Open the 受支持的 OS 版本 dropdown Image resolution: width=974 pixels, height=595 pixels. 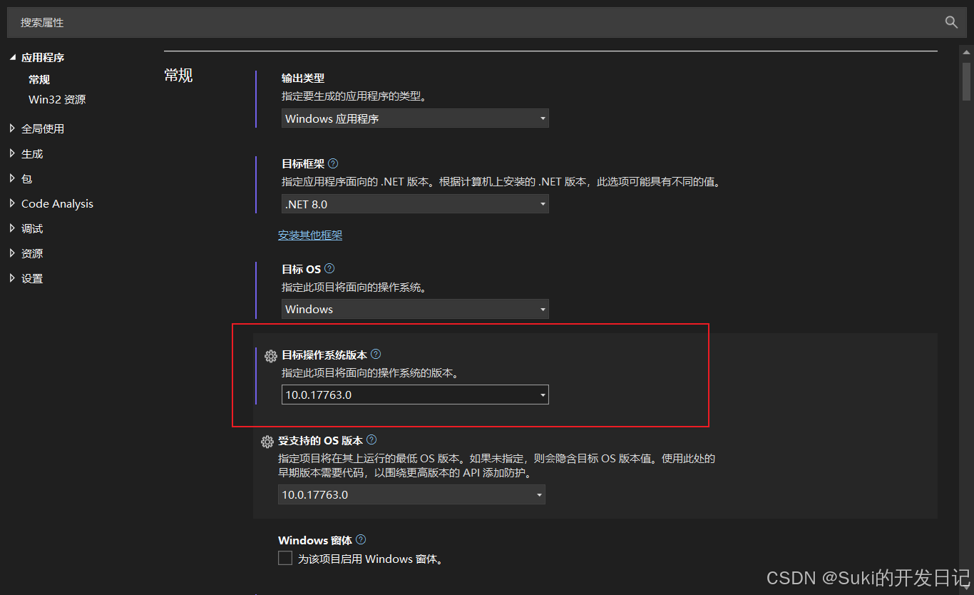[539, 494]
